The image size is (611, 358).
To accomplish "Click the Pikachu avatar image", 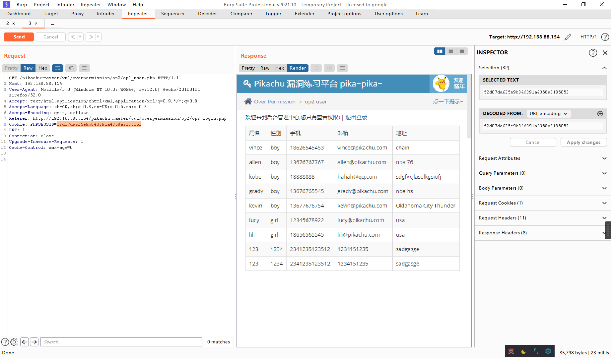I will coord(441,84).
